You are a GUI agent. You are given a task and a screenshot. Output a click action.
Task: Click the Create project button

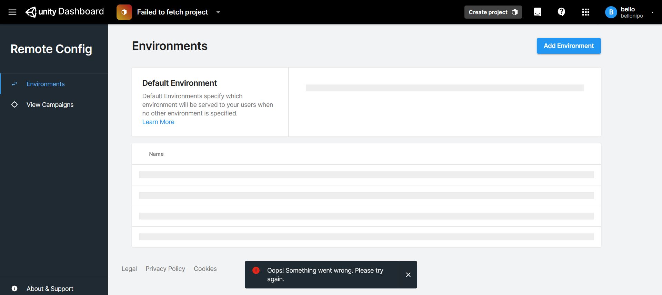[493, 12]
